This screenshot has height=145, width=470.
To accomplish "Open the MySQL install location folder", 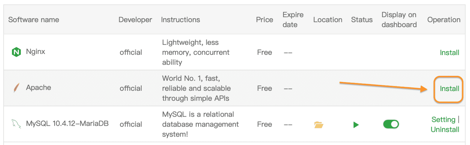I will point(319,125).
